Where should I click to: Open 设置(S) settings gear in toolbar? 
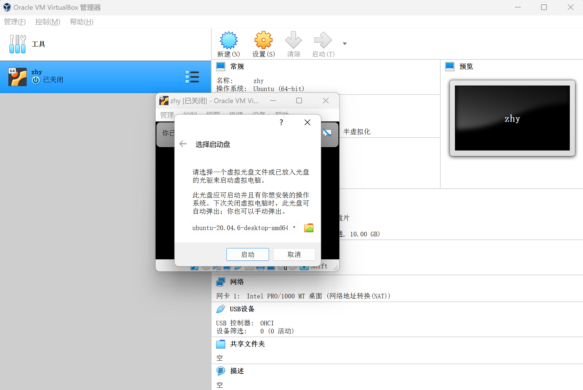tap(263, 40)
